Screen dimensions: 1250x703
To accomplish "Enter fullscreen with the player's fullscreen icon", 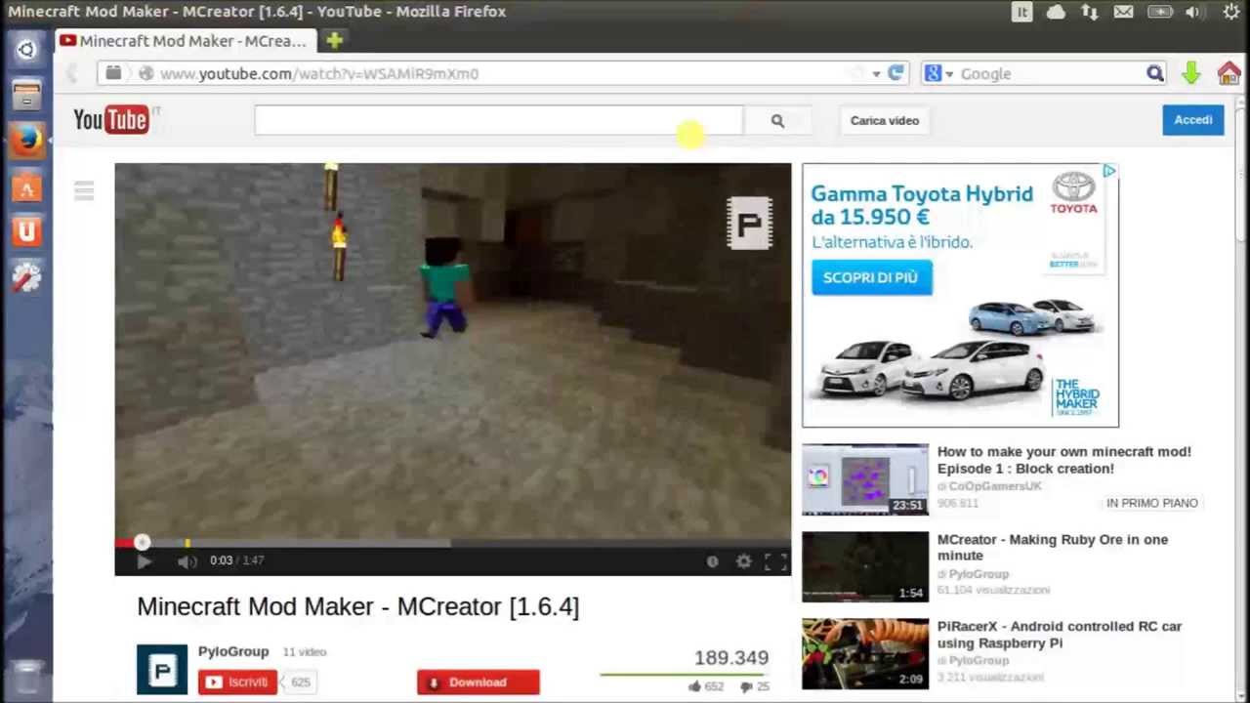I will pyautogui.click(x=775, y=560).
